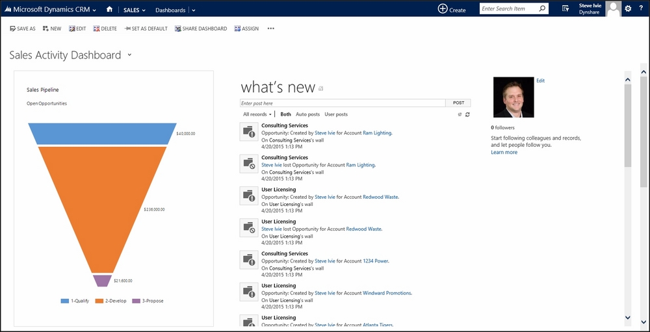Click the mention icon beside refresh
The height and width of the screenshot is (332, 650).
coord(460,114)
